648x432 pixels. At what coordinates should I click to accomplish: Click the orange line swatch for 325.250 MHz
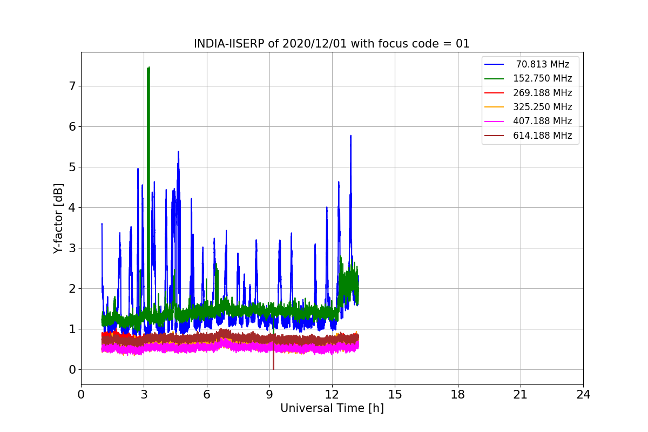[x=494, y=107]
